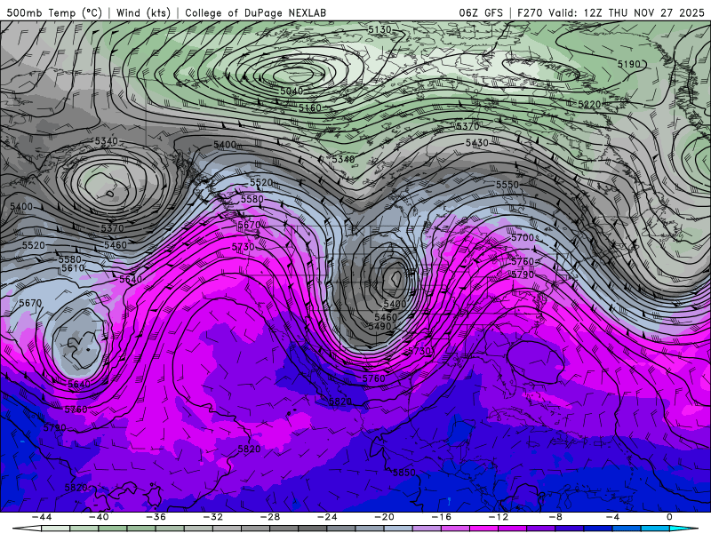Click the 5490 contour label

point(380,326)
